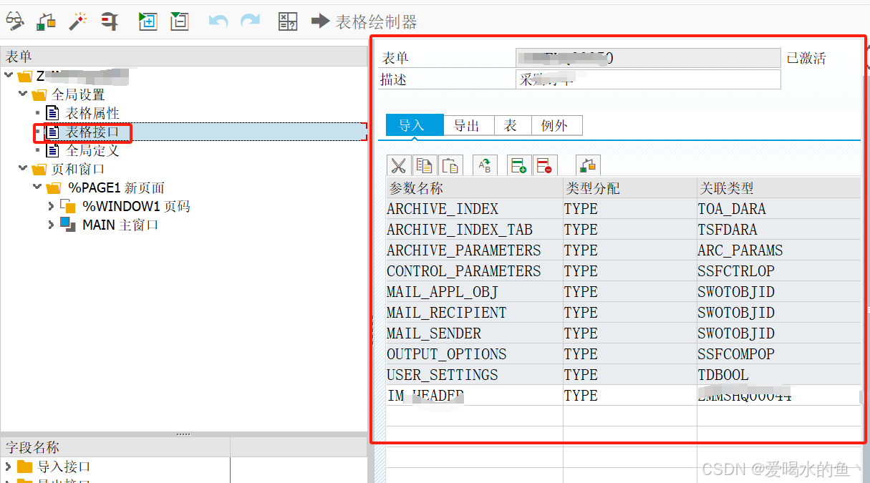This screenshot has height=483, width=870.
Task: Click the SSFCOMPOP type cell
Action: point(778,354)
